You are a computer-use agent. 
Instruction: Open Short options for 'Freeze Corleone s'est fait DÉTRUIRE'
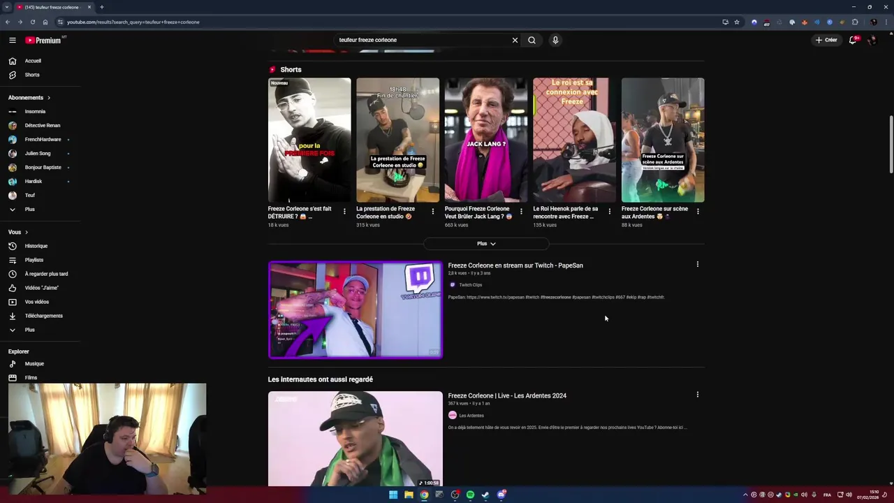click(344, 212)
